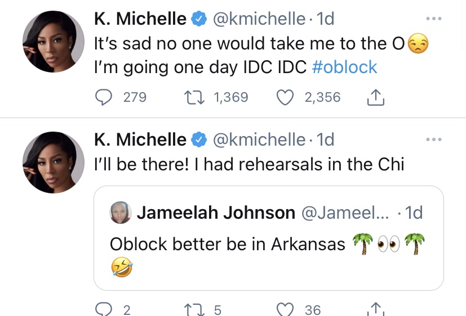466x316 pixels.
Task: Like the tweet with 2,356 likes
Action: (x=287, y=97)
